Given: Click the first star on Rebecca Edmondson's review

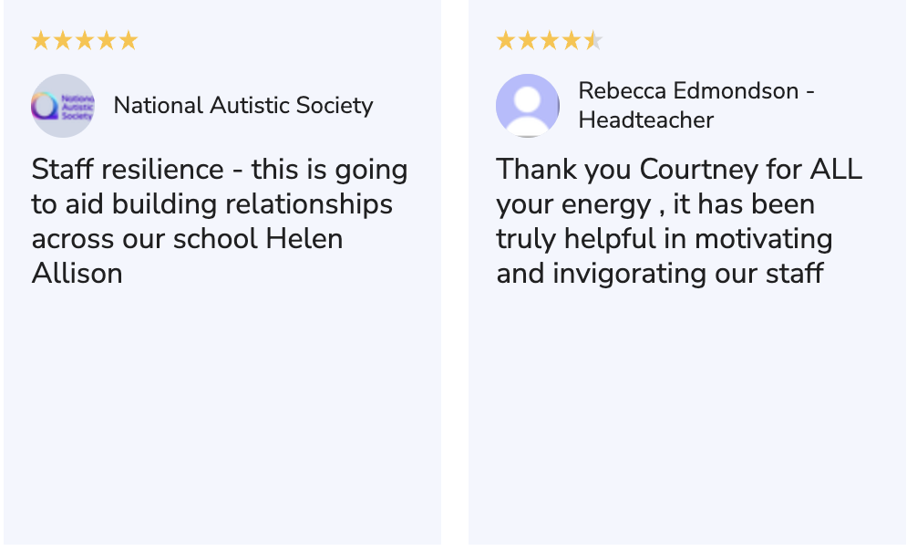Looking at the screenshot, I should 506,40.
